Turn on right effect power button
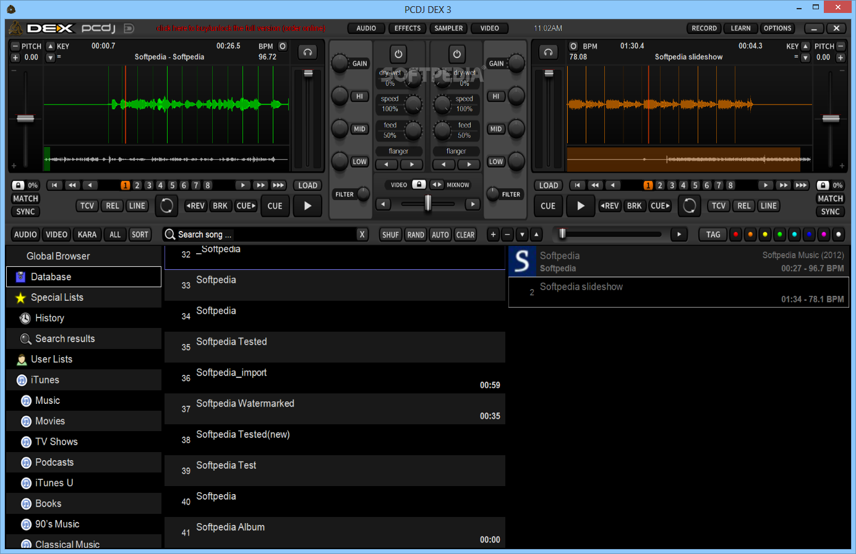This screenshot has height=554, width=856. pos(456,54)
